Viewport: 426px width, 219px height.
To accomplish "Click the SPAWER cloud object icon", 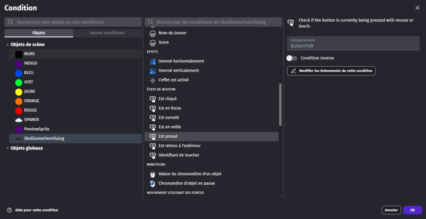I will pos(19,120).
